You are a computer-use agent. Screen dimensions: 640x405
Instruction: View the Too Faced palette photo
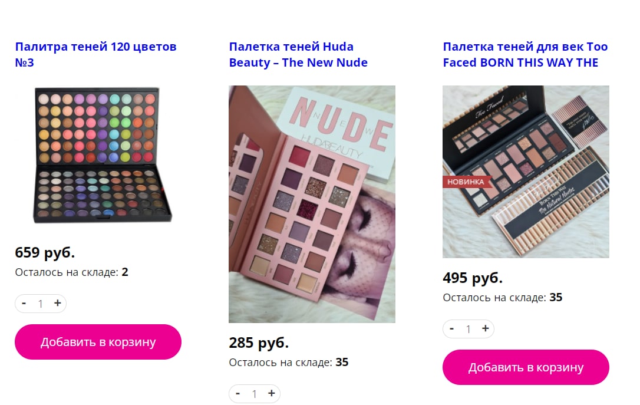[x=526, y=172]
